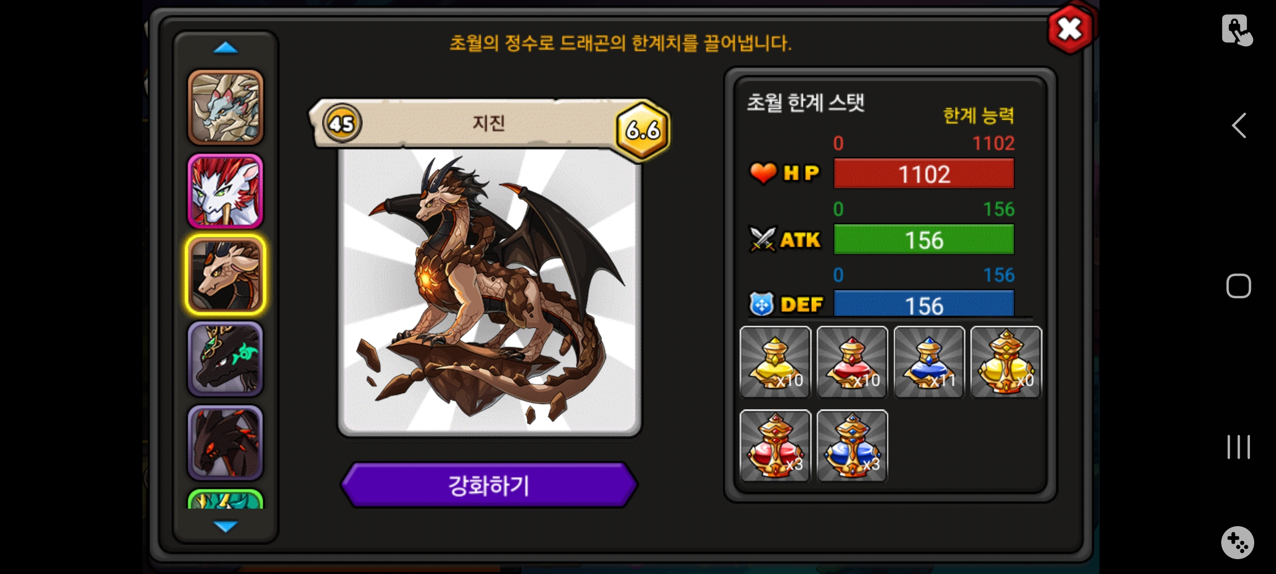Viewport: 1276px width, 574px height.
Task: Choose the white red-maned dragon portrait
Action: (x=225, y=191)
